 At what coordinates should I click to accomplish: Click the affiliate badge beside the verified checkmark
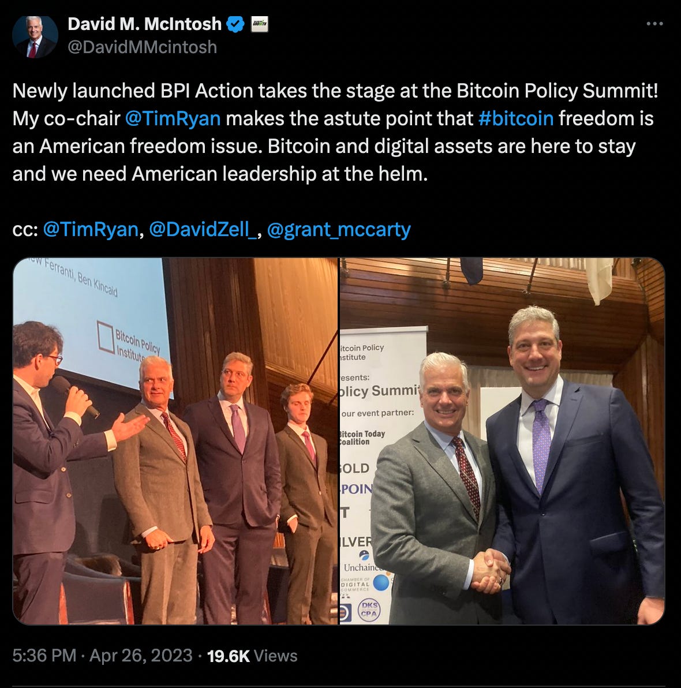(x=259, y=24)
